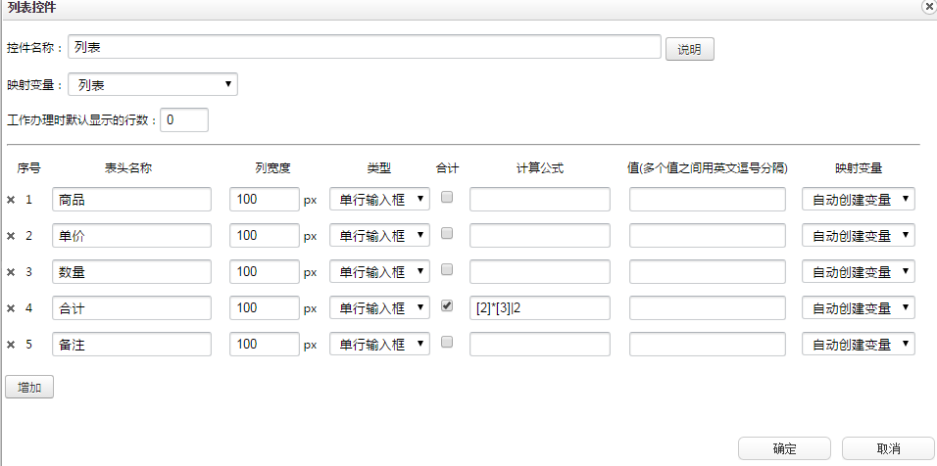Image resolution: width=937 pixels, height=466 pixels.
Task: Remove row 2 using its × icon
Action: pyautogui.click(x=12, y=236)
